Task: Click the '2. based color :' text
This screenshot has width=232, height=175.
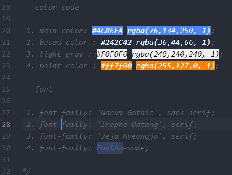Action: click(x=61, y=42)
